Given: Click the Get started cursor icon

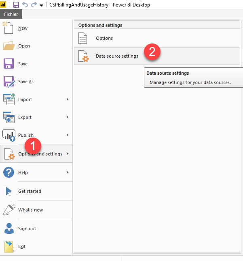Looking at the screenshot, I should [x=8, y=191].
